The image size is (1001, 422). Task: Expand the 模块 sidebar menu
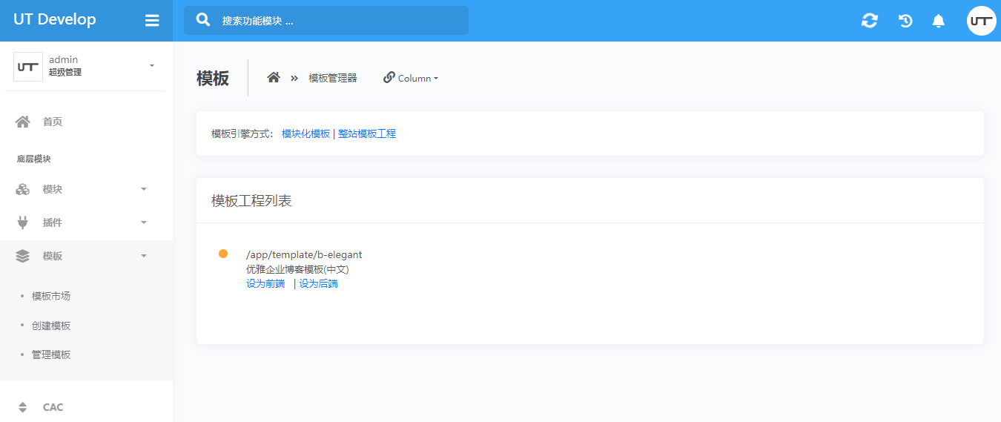coord(82,189)
